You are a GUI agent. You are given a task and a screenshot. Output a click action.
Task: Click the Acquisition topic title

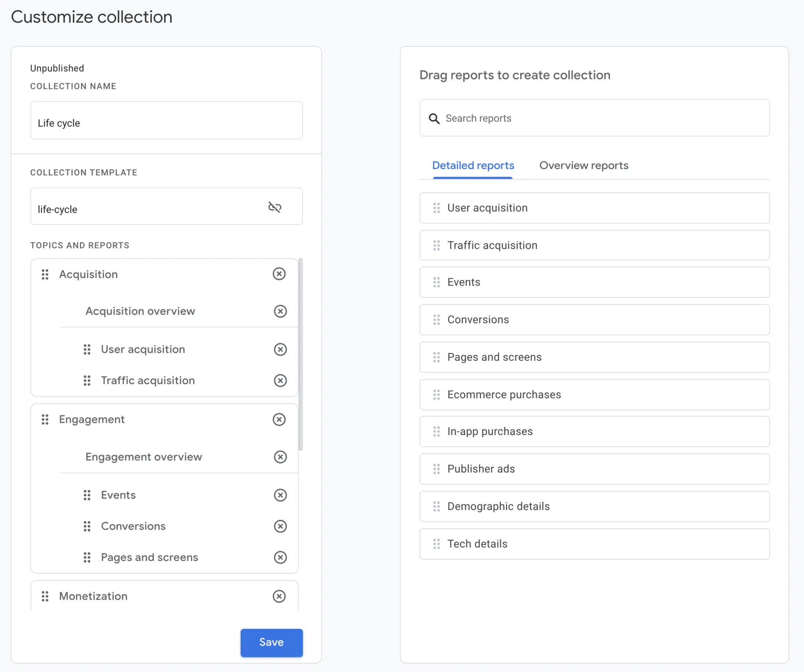click(x=88, y=274)
